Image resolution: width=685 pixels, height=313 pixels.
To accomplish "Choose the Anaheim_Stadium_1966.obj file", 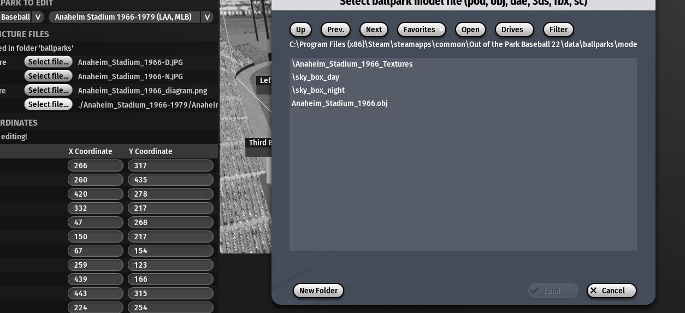I will (340, 103).
